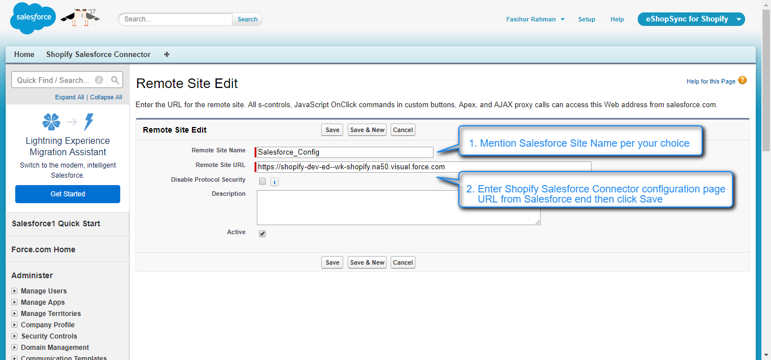Expand the Domain Management tree arrow
771x360 pixels.
[x=15, y=348]
